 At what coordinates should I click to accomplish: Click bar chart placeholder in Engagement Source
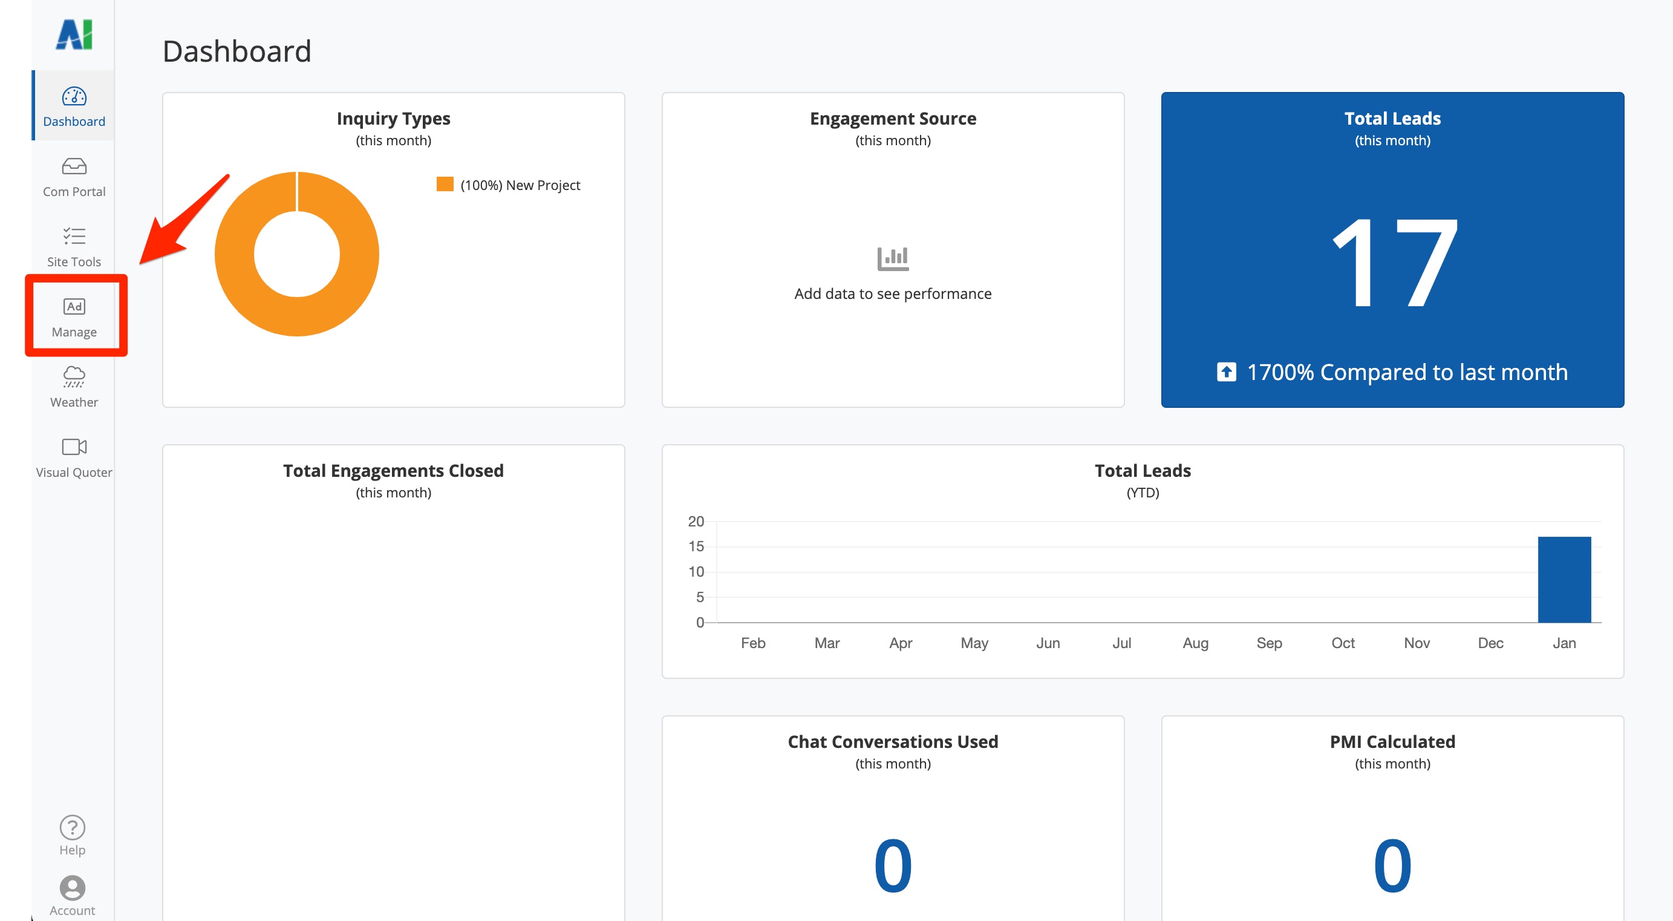coord(892,258)
